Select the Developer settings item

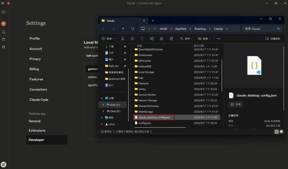pyautogui.click(x=47, y=140)
